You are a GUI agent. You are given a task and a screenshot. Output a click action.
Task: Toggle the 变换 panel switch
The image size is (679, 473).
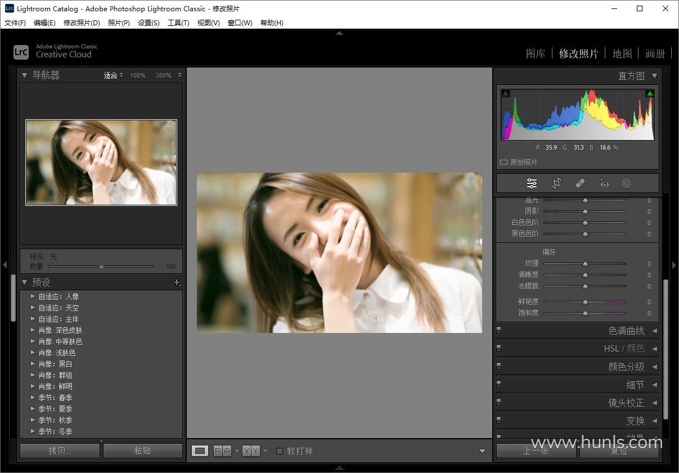[498, 420]
